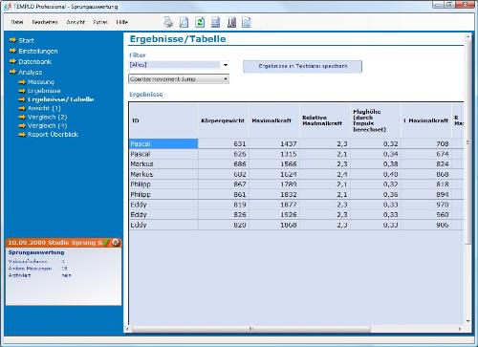Viewport: 478px width, 347px height.
Task: Select the Eddy row with weight 820
Action: (x=296, y=225)
